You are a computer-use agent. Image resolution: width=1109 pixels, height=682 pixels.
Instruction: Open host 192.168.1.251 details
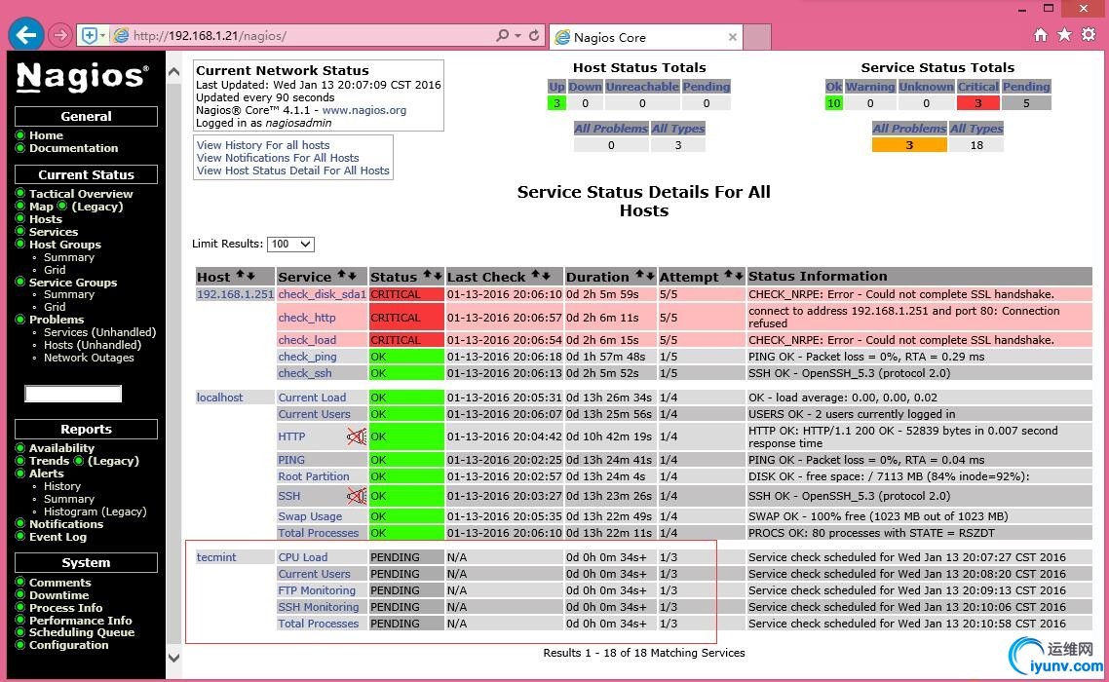coord(235,294)
